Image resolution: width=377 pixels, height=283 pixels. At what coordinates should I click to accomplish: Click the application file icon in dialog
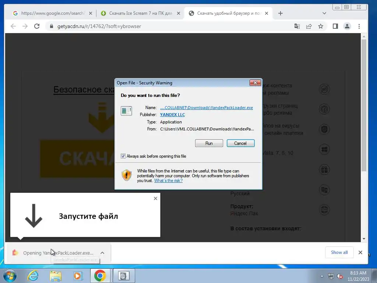[126, 111]
